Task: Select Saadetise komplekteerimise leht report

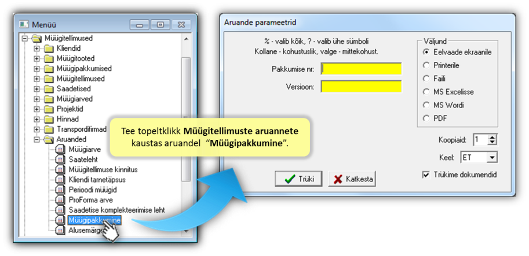Action: point(116,210)
